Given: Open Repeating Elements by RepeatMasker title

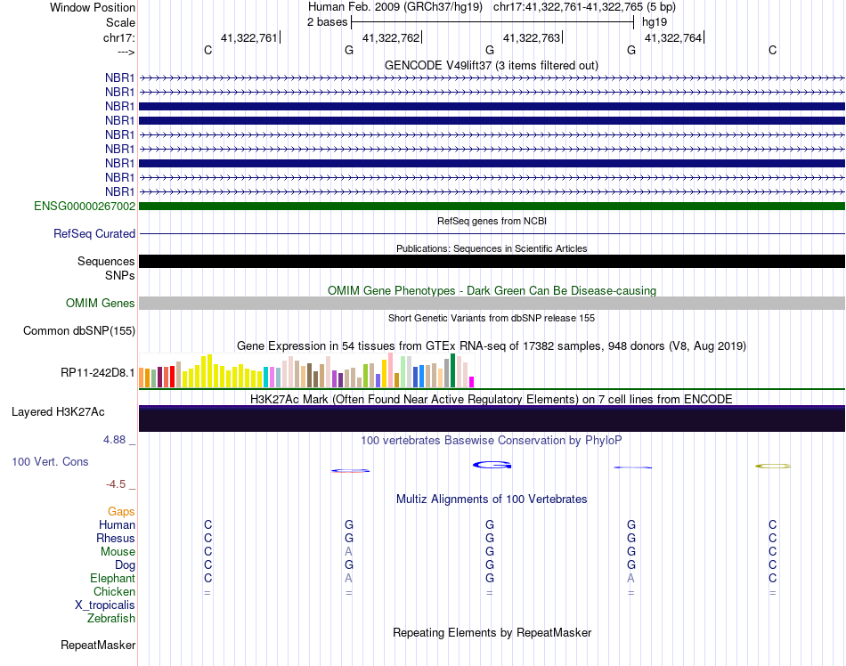Looking at the screenshot, I should [492, 632].
